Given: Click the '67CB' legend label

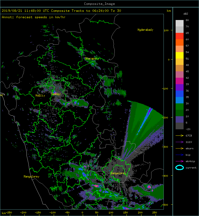Looking at the screenshot, I should pos(189,135).
